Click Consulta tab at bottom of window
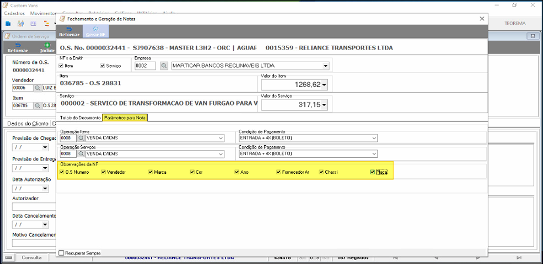Image resolution: width=543 pixels, height=264 pixels. point(31,257)
